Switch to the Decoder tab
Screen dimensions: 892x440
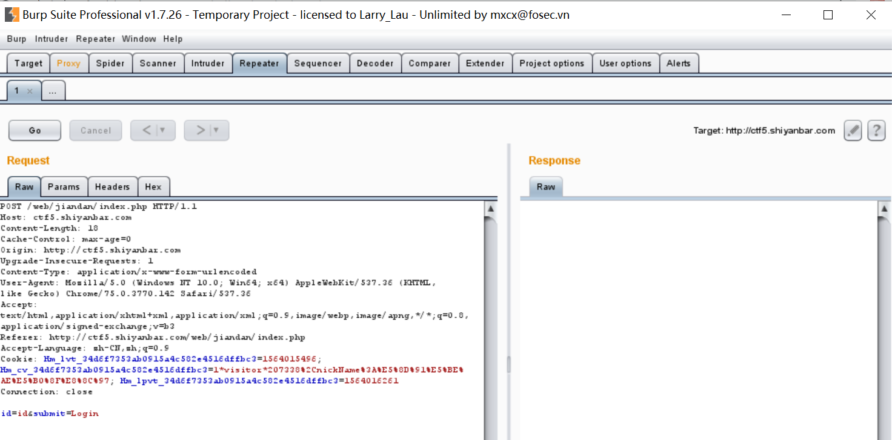click(375, 63)
